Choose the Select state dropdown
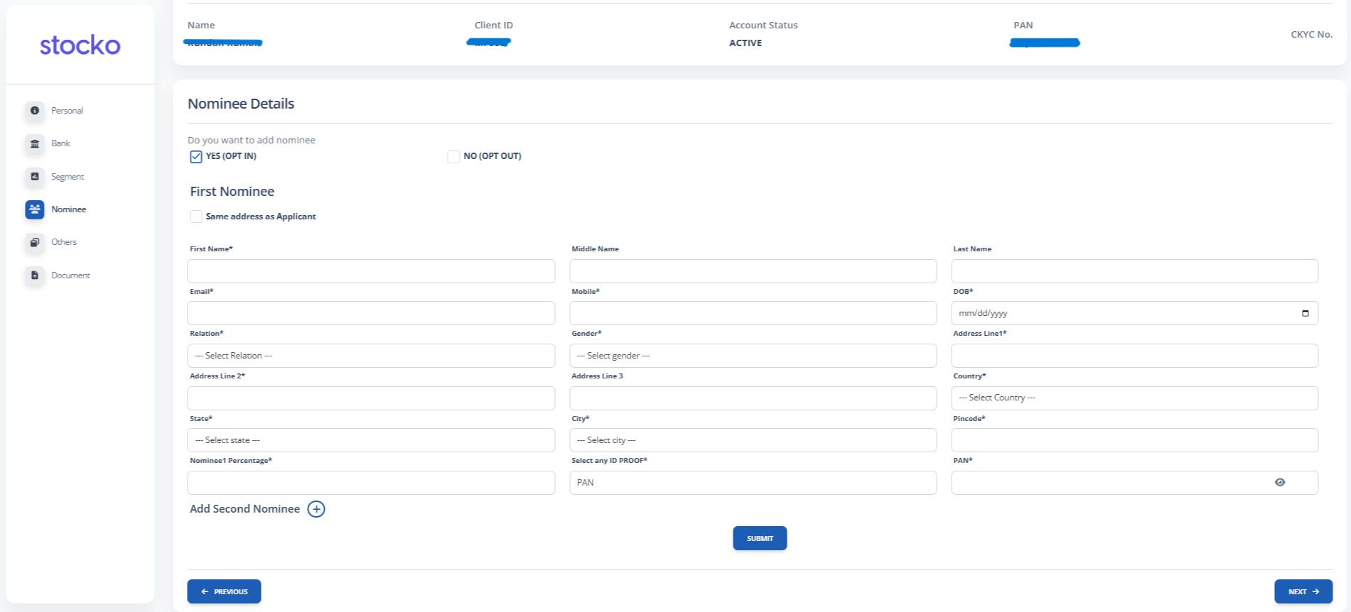Image resolution: width=1351 pixels, height=612 pixels. pyautogui.click(x=371, y=440)
